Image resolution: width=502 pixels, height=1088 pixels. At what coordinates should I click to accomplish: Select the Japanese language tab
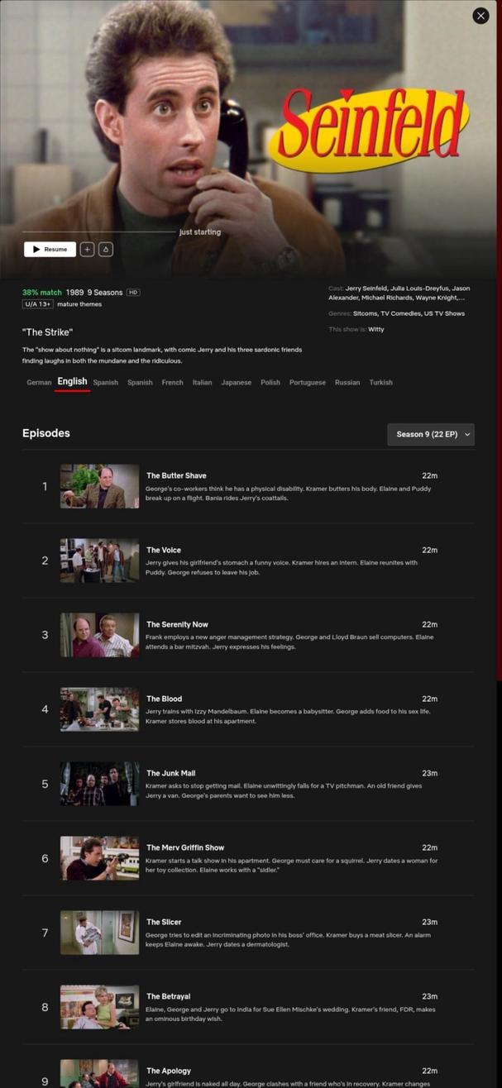(x=236, y=383)
